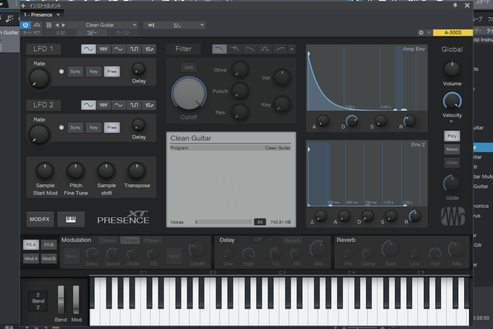Click the voices count field showing 64

tap(259, 222)
